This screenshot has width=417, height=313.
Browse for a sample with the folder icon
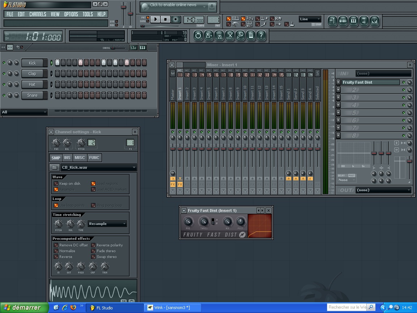[55, 167]
